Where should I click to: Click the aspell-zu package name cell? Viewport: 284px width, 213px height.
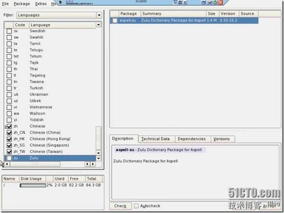click(x=128, y=21)
